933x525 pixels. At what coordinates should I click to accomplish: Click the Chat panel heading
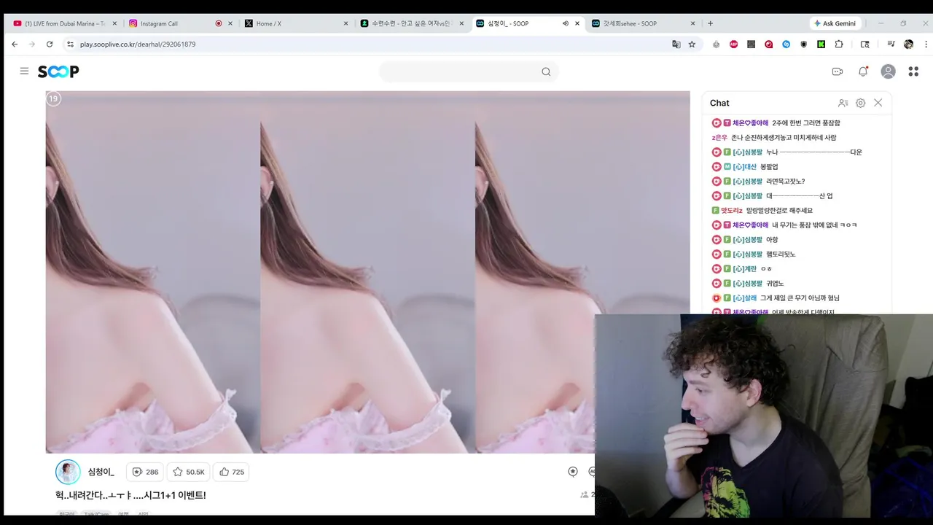pos(719,103)
